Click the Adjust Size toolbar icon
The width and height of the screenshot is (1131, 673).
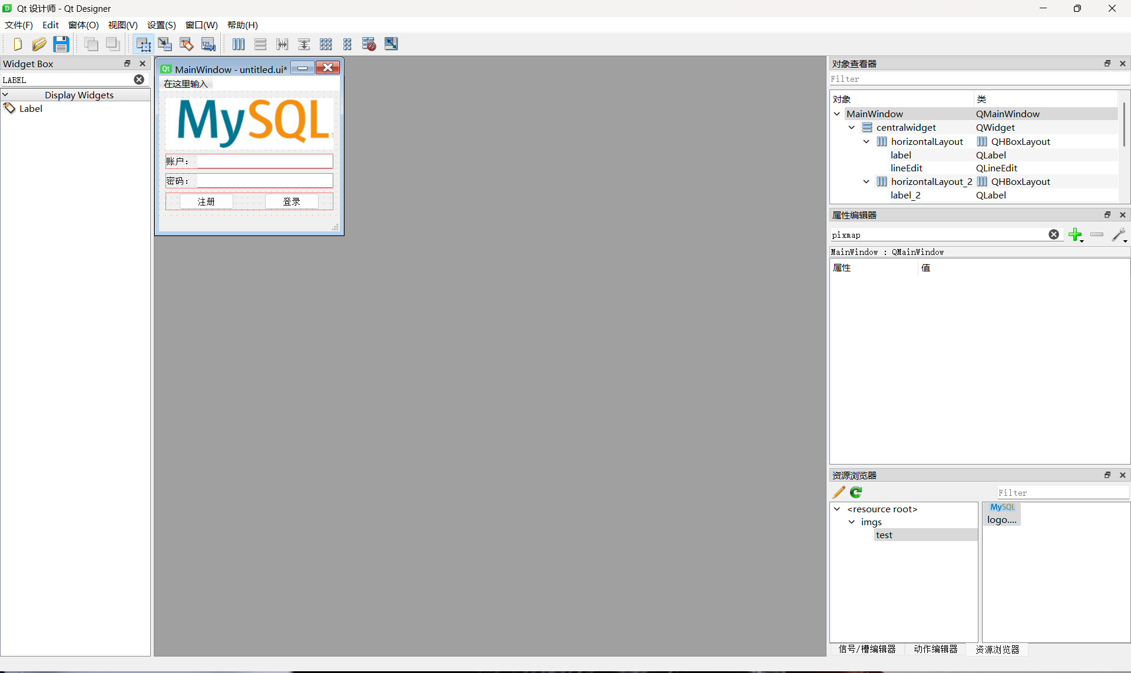tap(391, 44)
